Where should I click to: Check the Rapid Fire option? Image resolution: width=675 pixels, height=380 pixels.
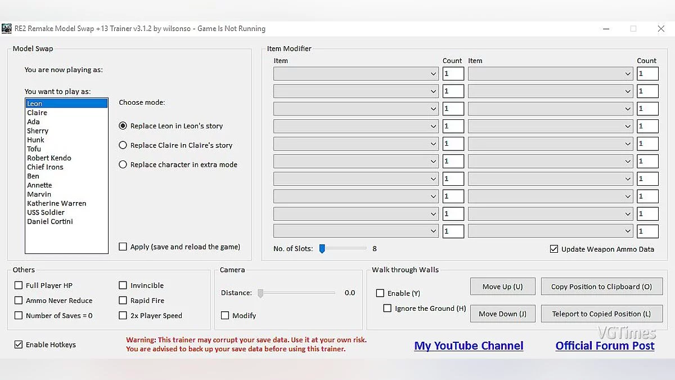123,301
